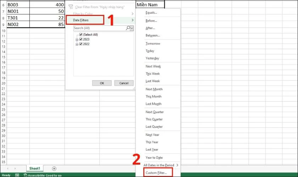Viewport: 298px width, 177px height.
Task: Expand the 2023 tree node
Action: [77, 40]
